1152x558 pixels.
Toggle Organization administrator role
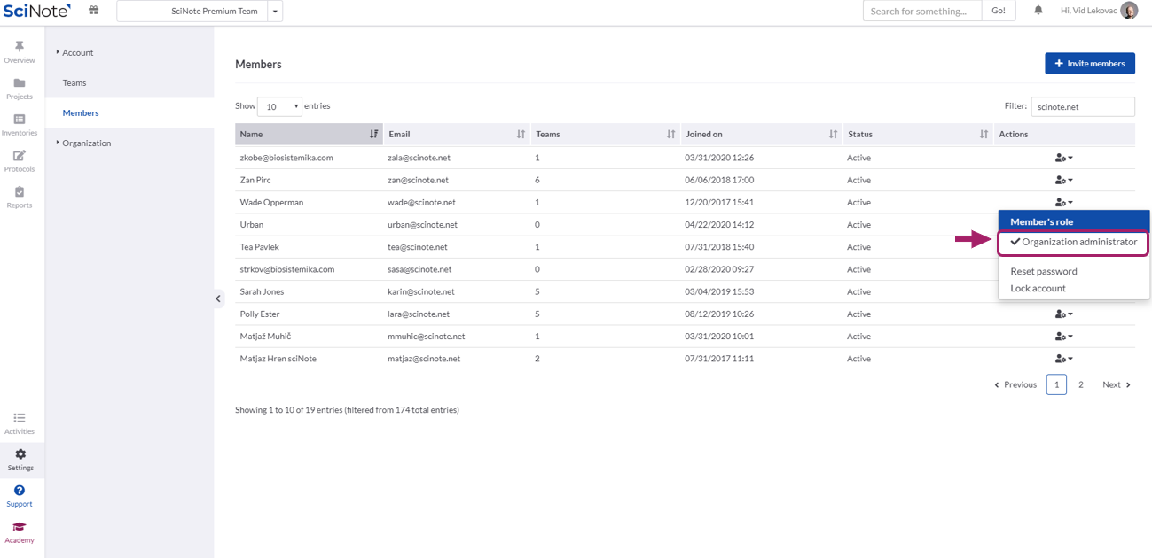pyautogui.click(x=1074, y=242)
